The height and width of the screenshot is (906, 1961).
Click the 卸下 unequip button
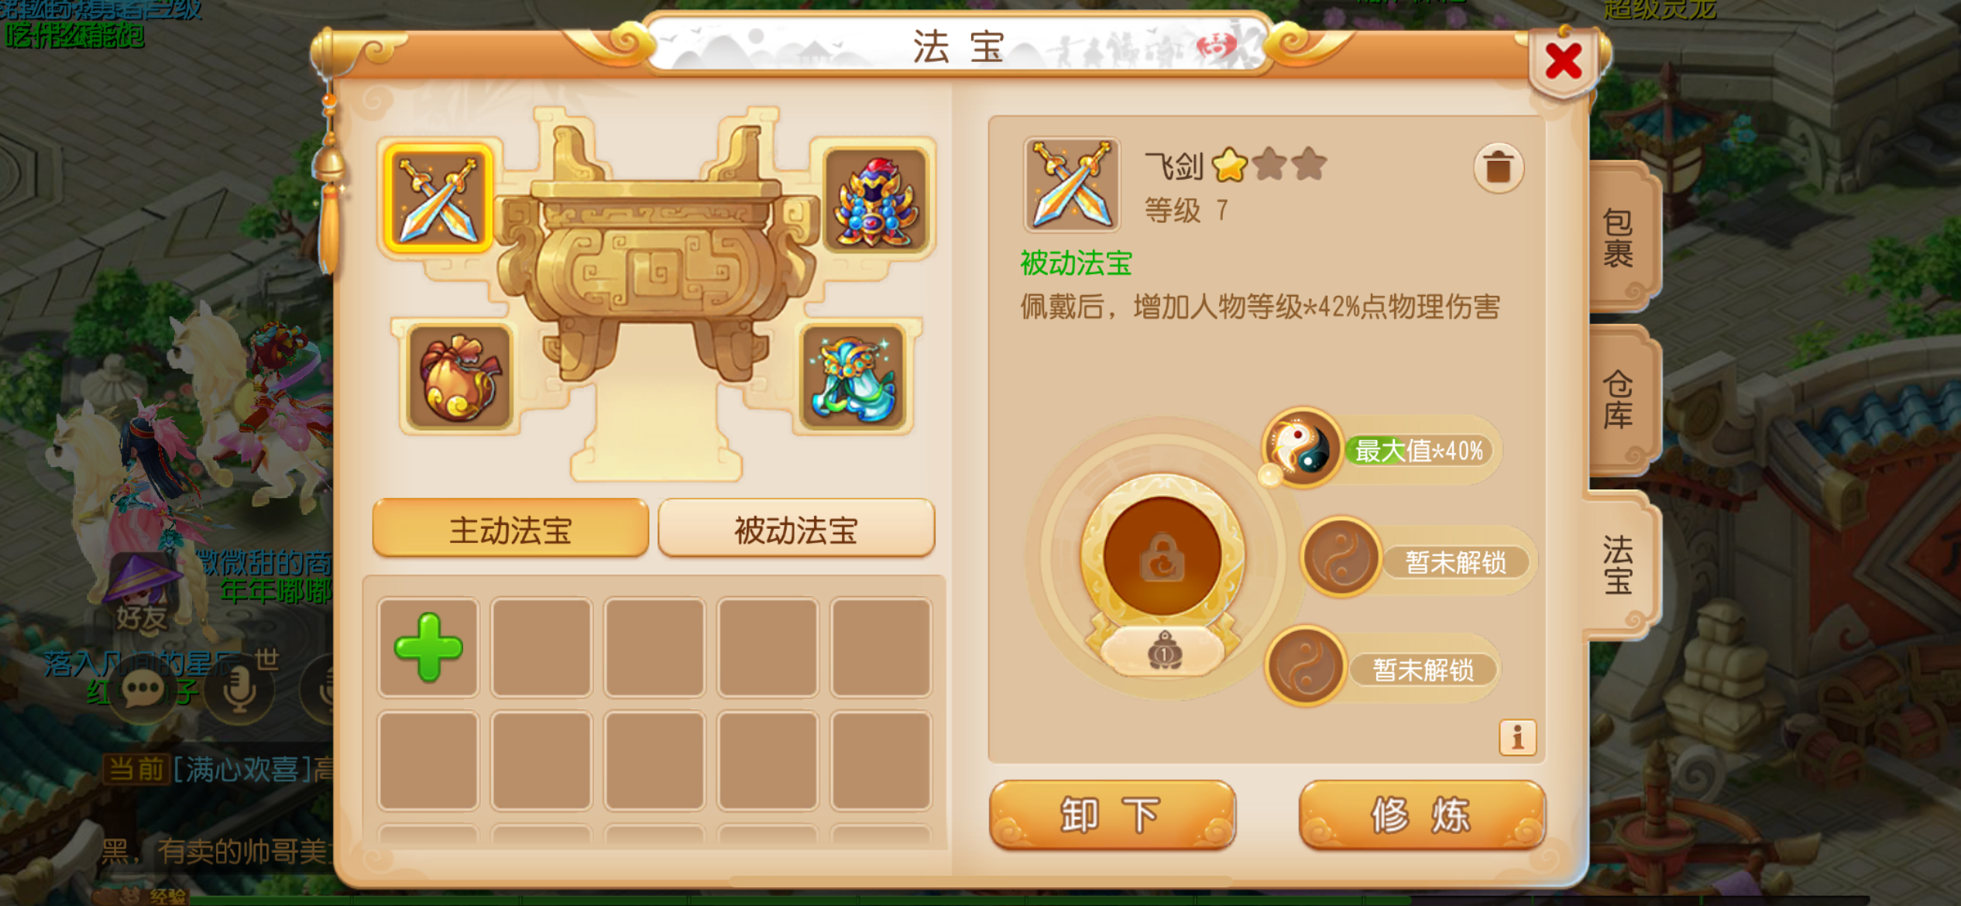coord(1112,815)
